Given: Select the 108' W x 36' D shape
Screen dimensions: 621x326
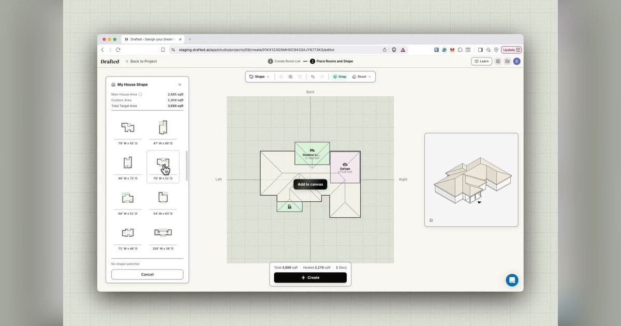Looking at the screenshot, I should pyautogui.click(x=163, y=238).
